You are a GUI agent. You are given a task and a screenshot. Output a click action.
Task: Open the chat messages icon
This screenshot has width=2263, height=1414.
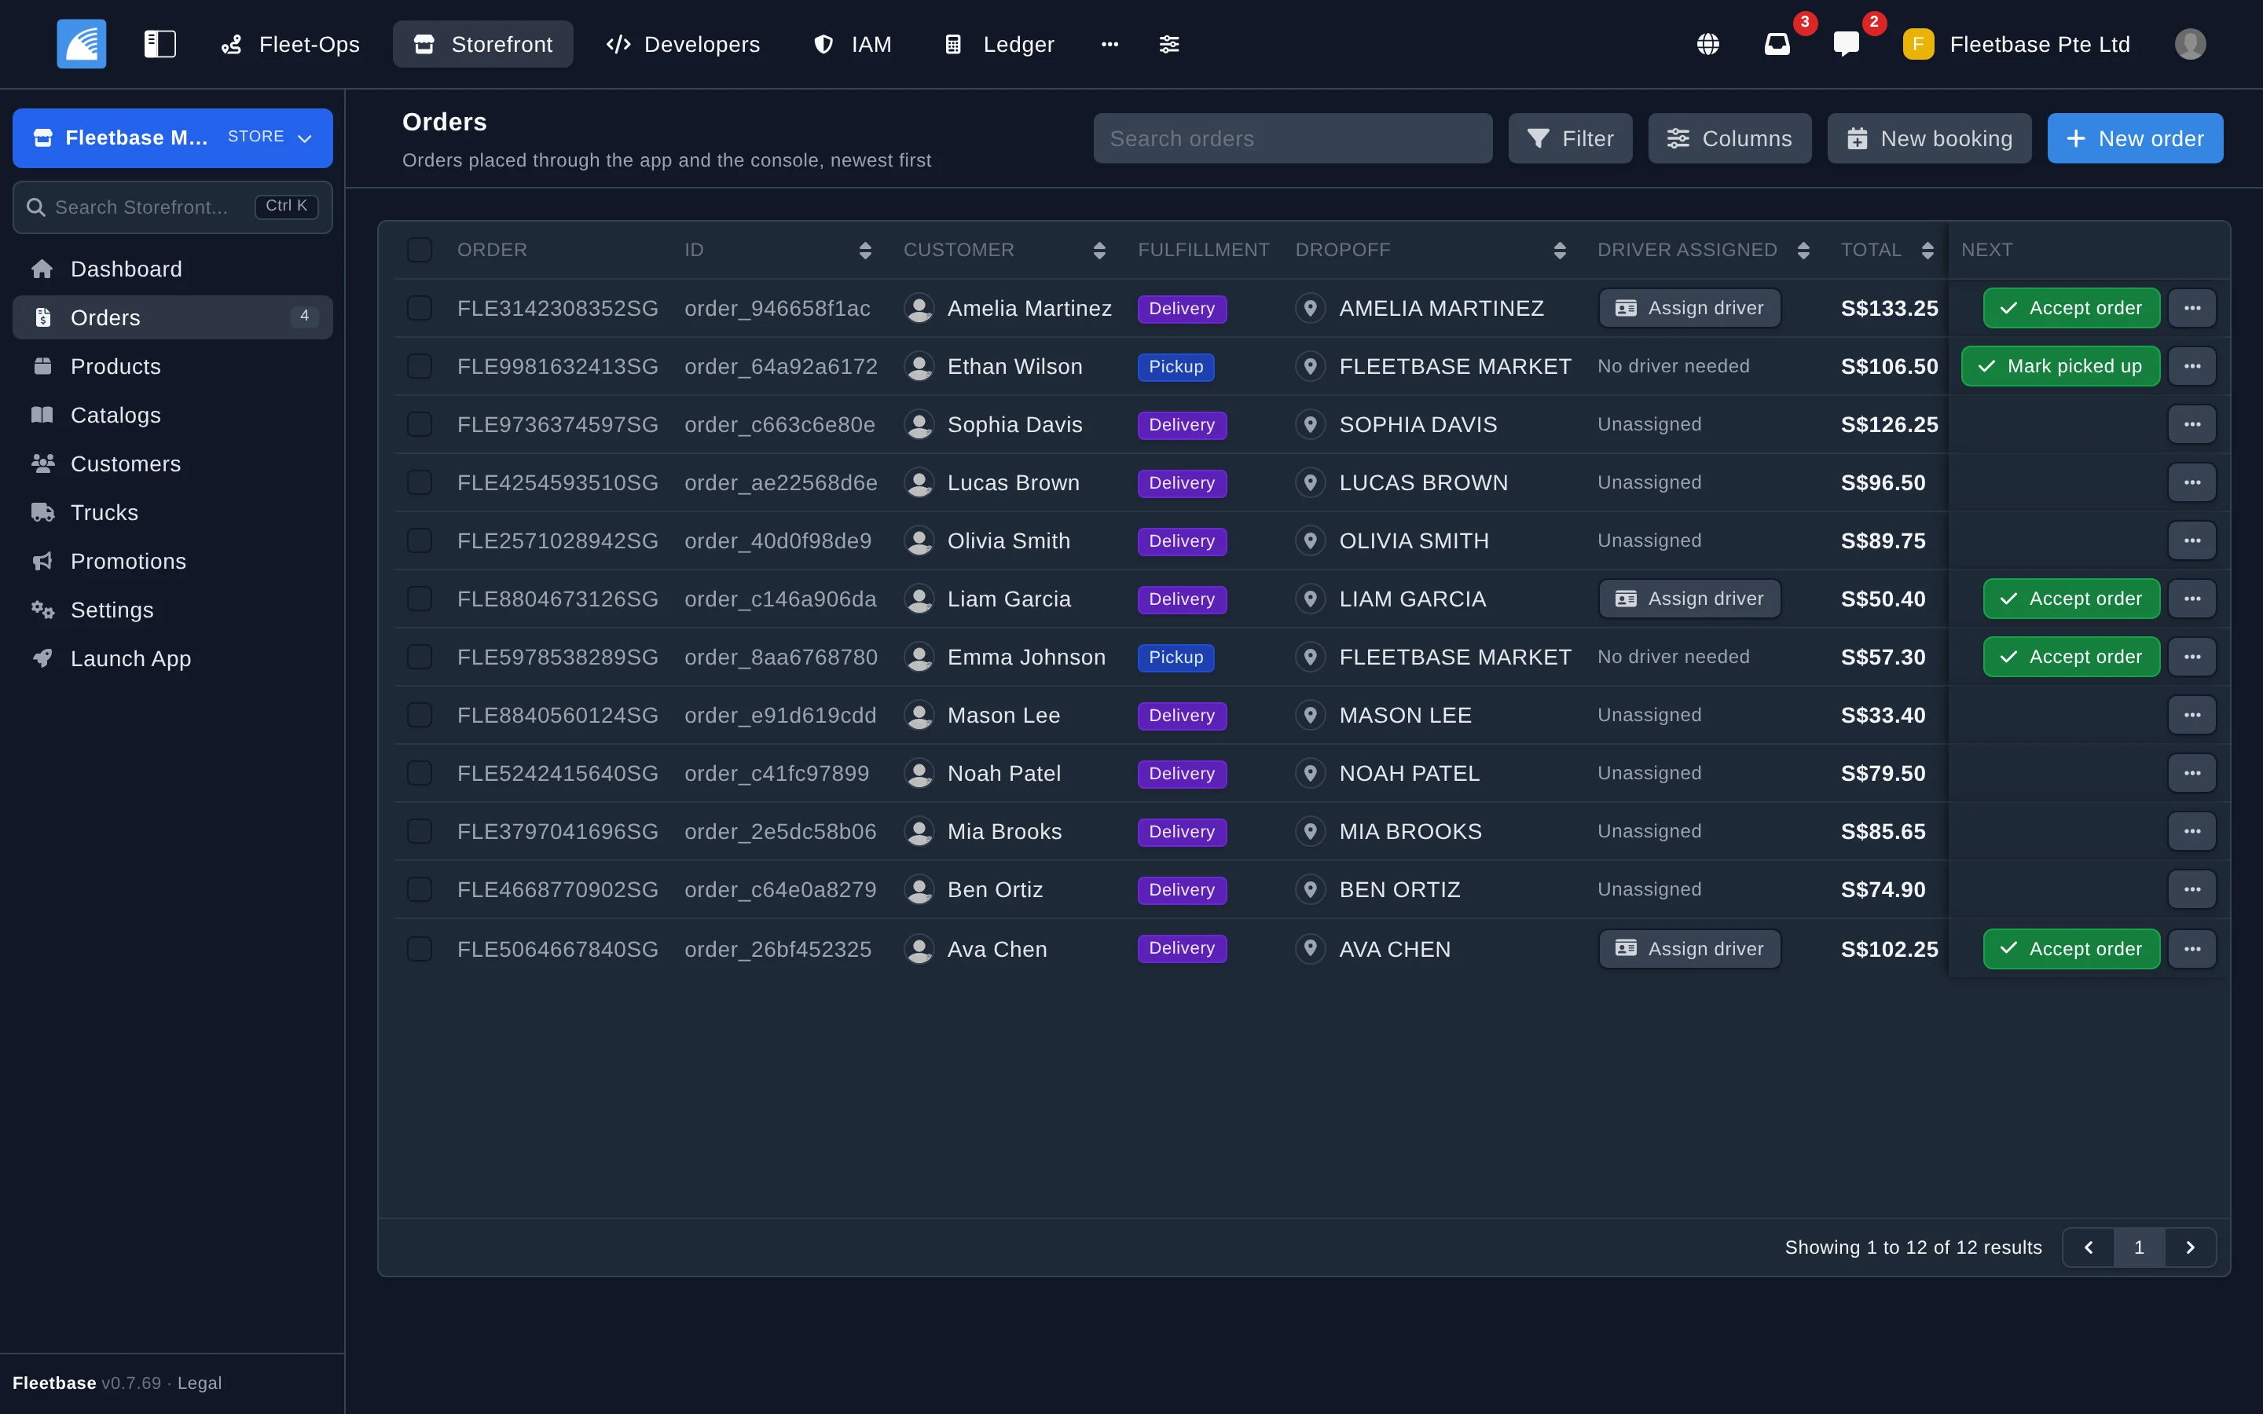point(1846,44)
